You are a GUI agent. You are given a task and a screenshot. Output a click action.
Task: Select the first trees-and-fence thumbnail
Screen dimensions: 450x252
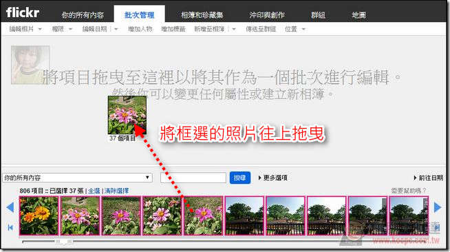[244, 216]
